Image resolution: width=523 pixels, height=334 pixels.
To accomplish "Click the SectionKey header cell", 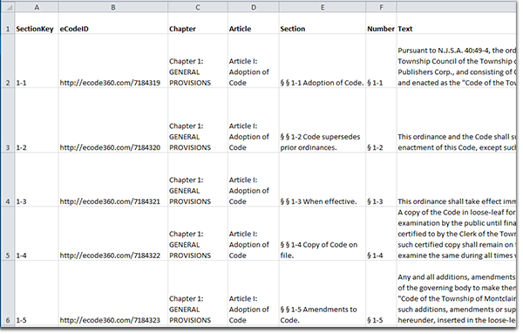I will click(x=37, y=23).
